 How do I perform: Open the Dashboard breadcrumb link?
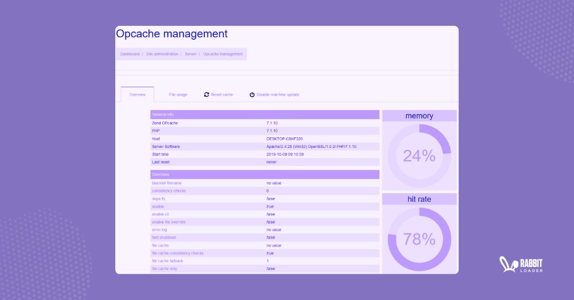pyautogui.click(x=130, y=54)
